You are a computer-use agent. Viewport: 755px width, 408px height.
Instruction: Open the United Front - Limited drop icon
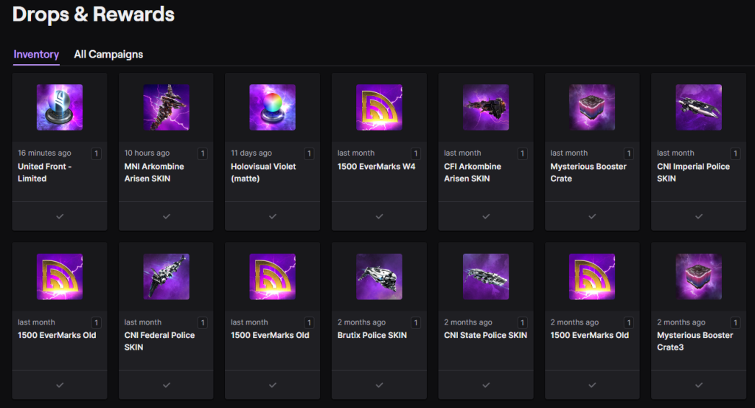(x=60, y=108)
